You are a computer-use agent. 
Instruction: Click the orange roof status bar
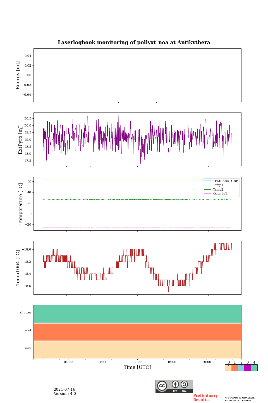coord(137,332)
